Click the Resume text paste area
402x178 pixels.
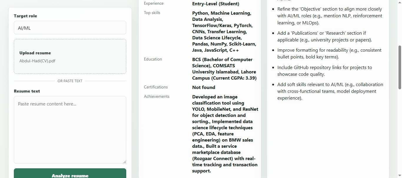point(70,130)
